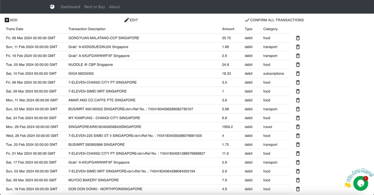Image resolution: width=374 pixels, height=195 pixels.
Task: Delete the 7-ELEVEN-225 SIMEI ST 4 transaction
Action: pyautogui.click(x=298, y=136)
